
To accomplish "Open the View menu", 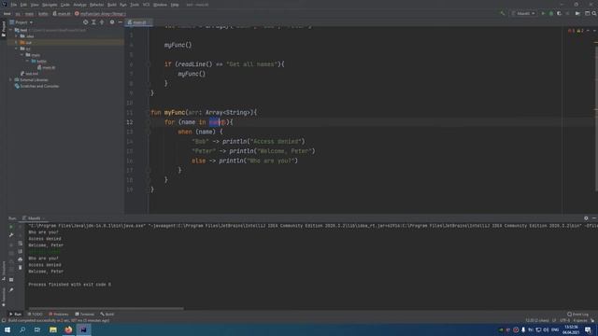I will (35, 5).
